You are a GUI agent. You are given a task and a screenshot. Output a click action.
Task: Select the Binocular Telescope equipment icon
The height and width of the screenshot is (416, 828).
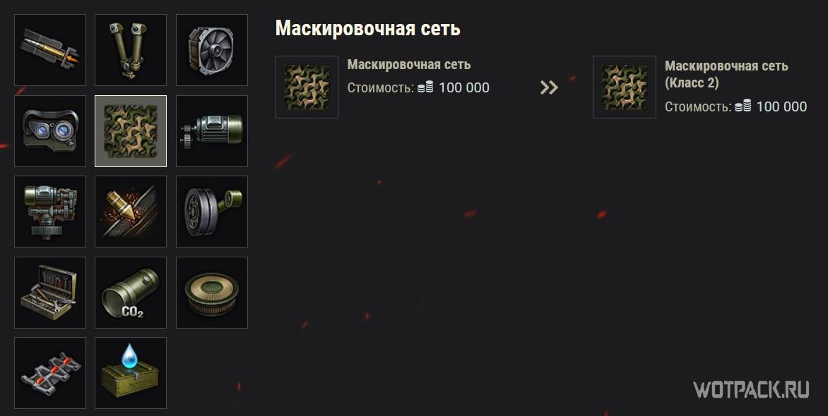click(131, 50)
